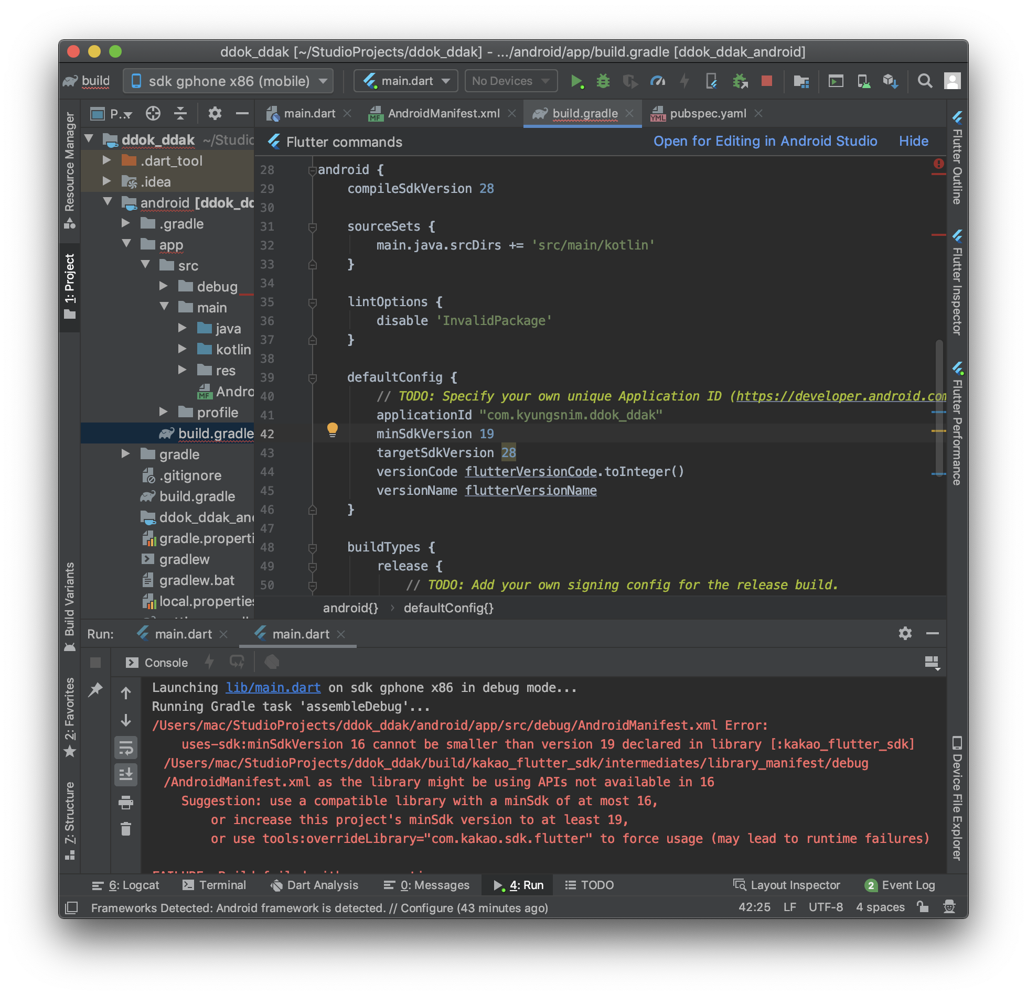Click the lightbulb quick-fix icon on line 42

[332, 430]
